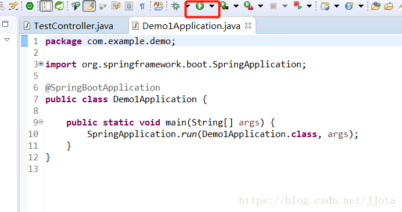Viewport: 402px width, 212px height.
Task: Click the Relaunch red-square-green-arrow icon
Action: tap(298, 6)
